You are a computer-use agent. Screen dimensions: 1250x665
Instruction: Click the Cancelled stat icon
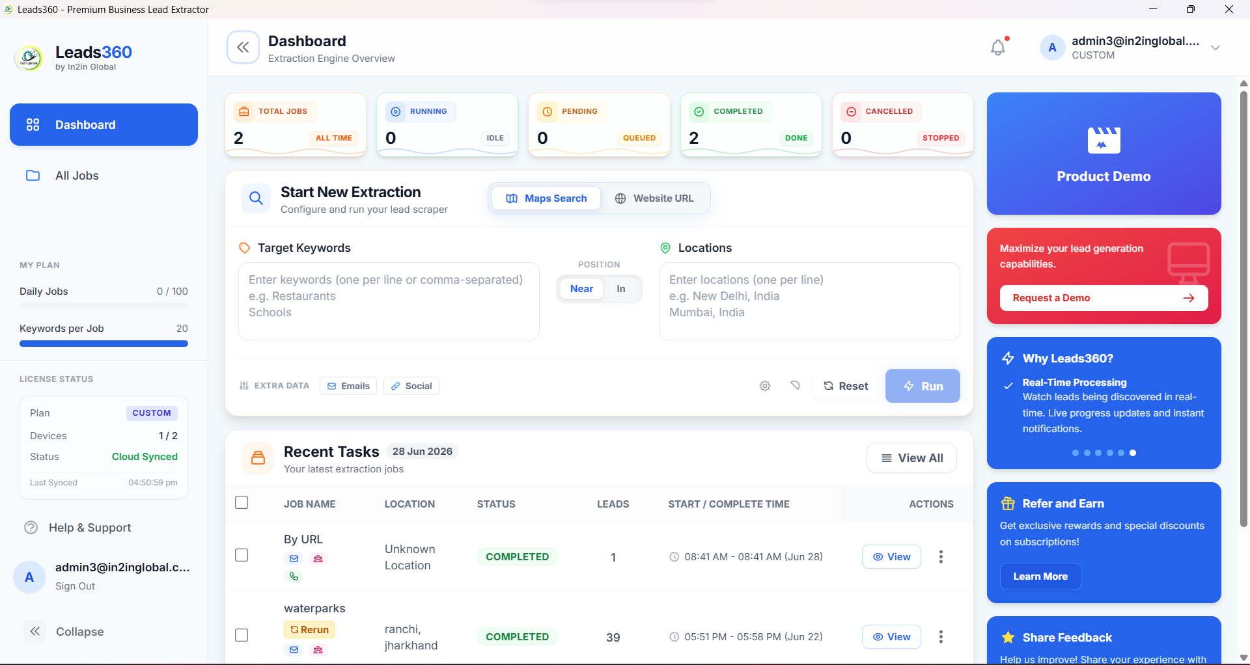851,111
